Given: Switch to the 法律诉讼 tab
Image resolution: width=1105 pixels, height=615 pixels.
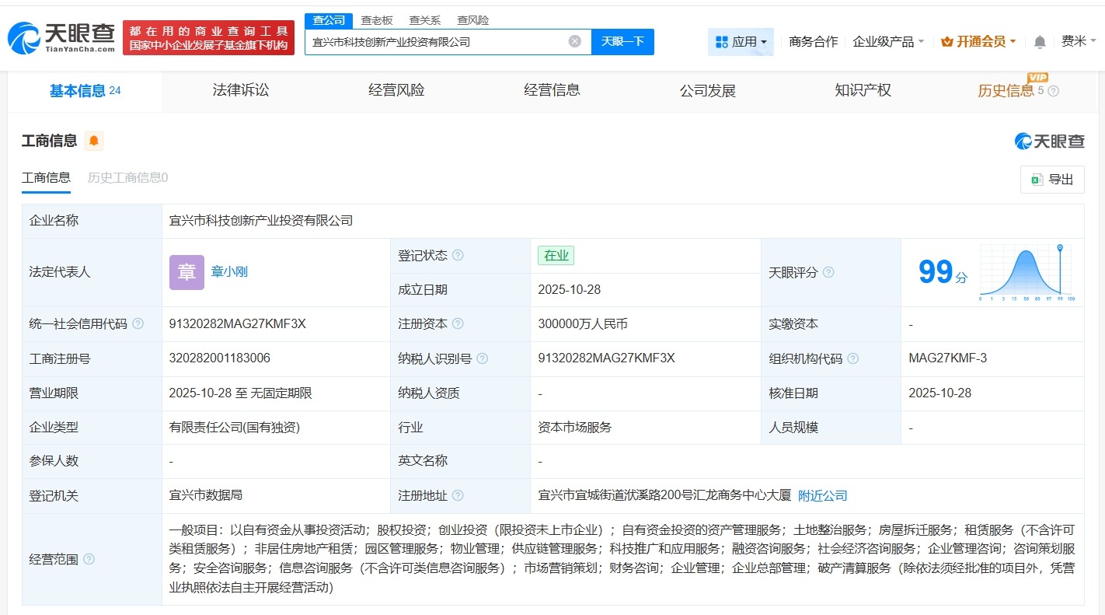Looking at the screenshot, I should pyautogui.click(x=239, y=89).
